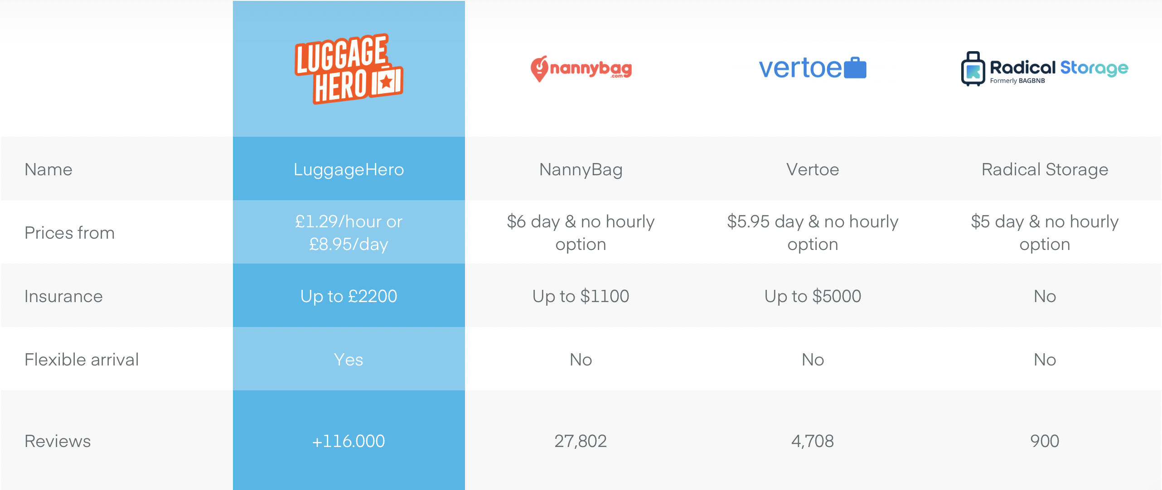
Task: Click the LuggageHero logo
Action: point(349,69)
